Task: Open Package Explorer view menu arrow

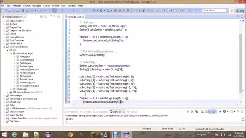Action: coord(50,16)
